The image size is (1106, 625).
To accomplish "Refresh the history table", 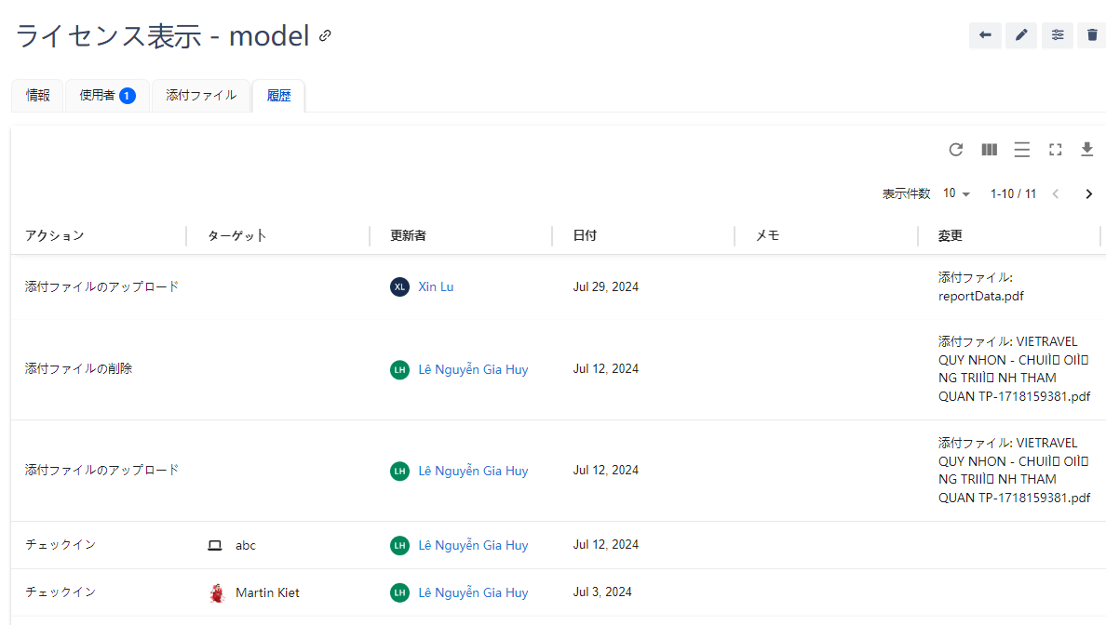I will tap(955, 150).
